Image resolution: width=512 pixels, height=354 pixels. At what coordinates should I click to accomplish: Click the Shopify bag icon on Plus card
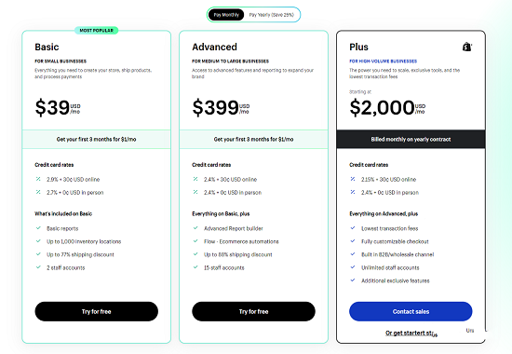[467, 47]
